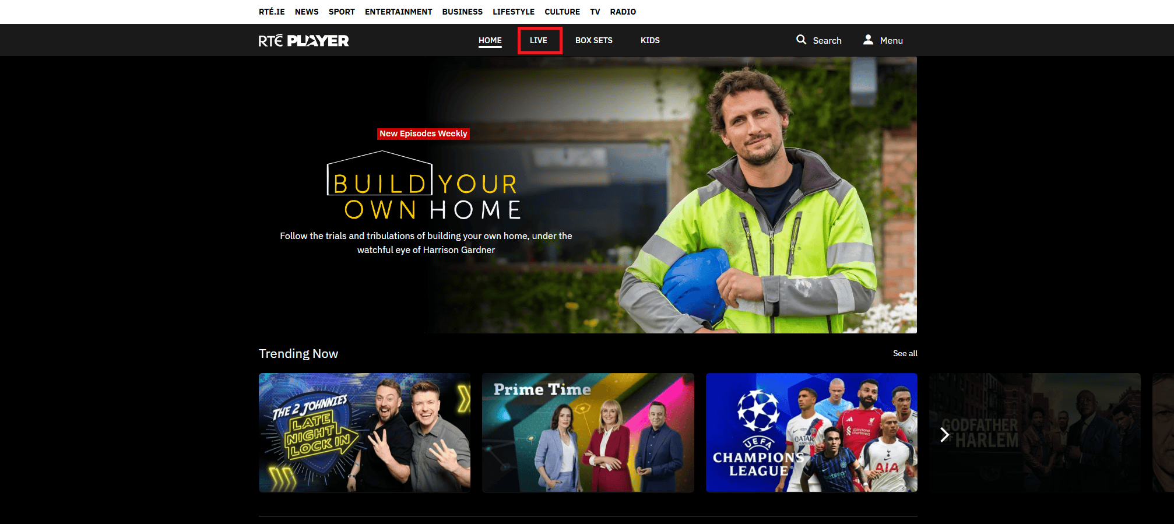The width and height of the screenshot is (1174, 524).
Task: Click the user profile Menu icon
Action: 868,40
